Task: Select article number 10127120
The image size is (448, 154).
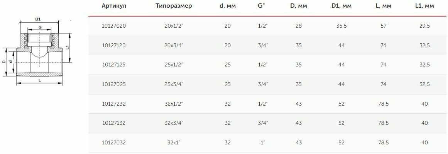Action: [114, 45]
